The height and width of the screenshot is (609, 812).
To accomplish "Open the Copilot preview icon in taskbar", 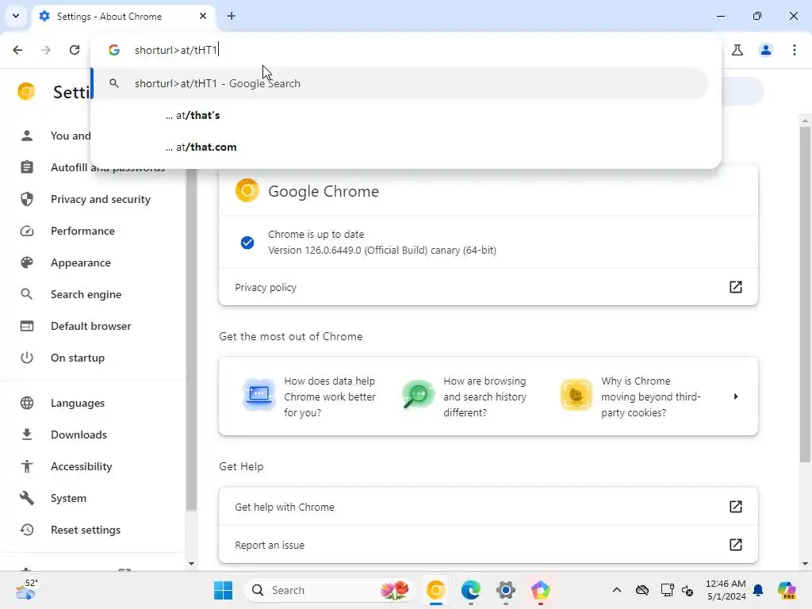I will [x=787, y=590].
